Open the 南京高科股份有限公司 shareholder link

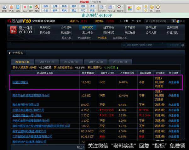coord(26,105)
